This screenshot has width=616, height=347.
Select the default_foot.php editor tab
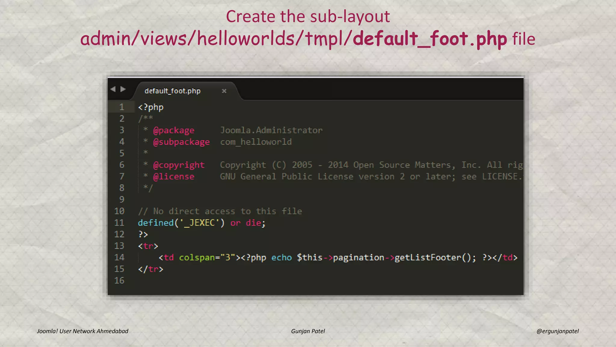(x=172, y=91)
